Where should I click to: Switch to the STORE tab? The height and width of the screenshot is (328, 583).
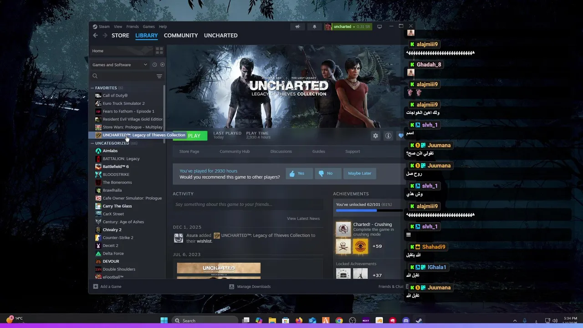coord(120,36)
